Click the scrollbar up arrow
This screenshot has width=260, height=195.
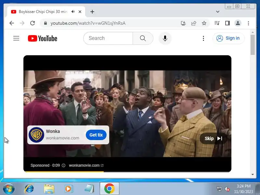point(253,32)
